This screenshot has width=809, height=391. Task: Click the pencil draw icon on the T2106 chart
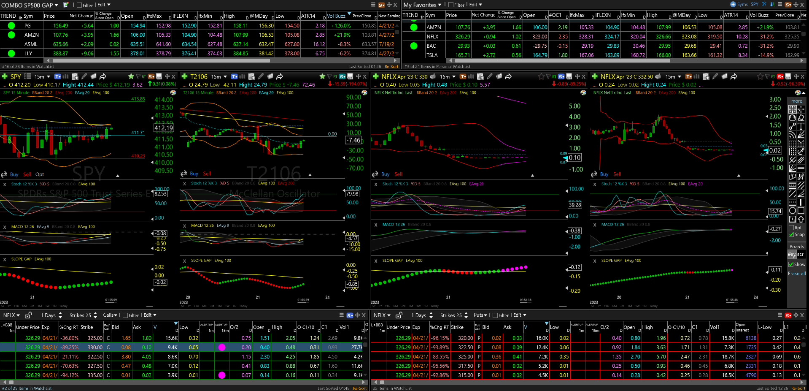(261, 76)
